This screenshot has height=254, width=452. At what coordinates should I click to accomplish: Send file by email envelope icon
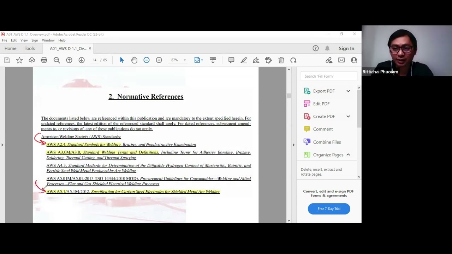click(341, 60)
